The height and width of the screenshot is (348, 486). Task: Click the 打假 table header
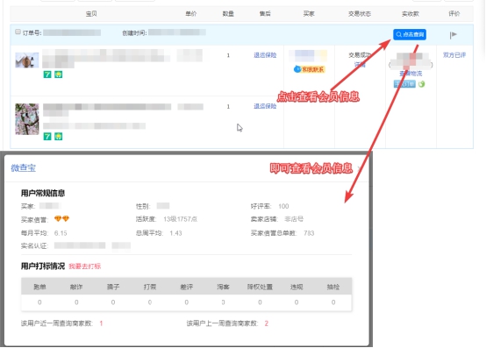tap(150, 287)
